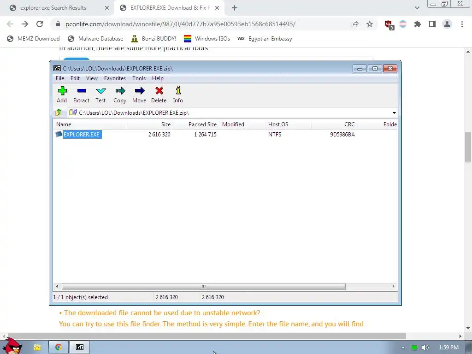Toggle Chrome side panel
Screen dimensions: 472x354
pyautogui.click(x=432, y=24)
